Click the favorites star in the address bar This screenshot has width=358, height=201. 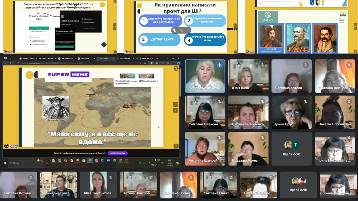tap(145, 63)
